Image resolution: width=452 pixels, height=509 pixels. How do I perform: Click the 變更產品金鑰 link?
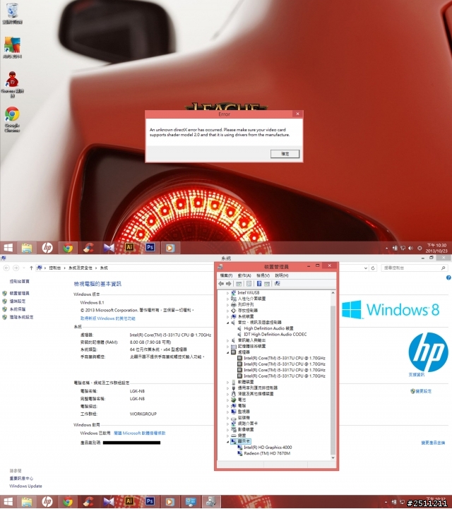point(433,443)
